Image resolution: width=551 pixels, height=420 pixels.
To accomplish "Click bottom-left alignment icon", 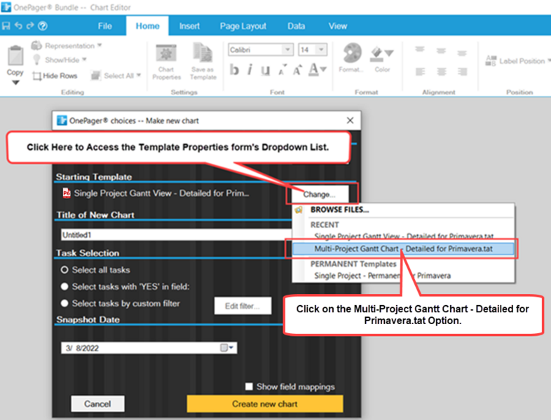I will click(x=420, y=71).
